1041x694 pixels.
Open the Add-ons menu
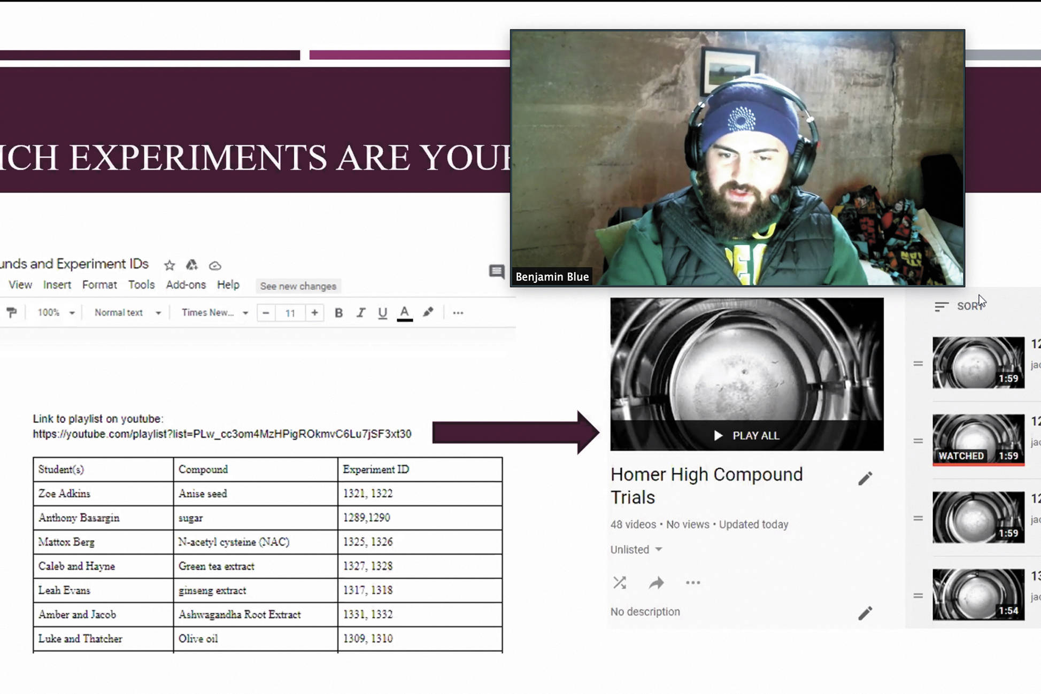tap(185, 285)
